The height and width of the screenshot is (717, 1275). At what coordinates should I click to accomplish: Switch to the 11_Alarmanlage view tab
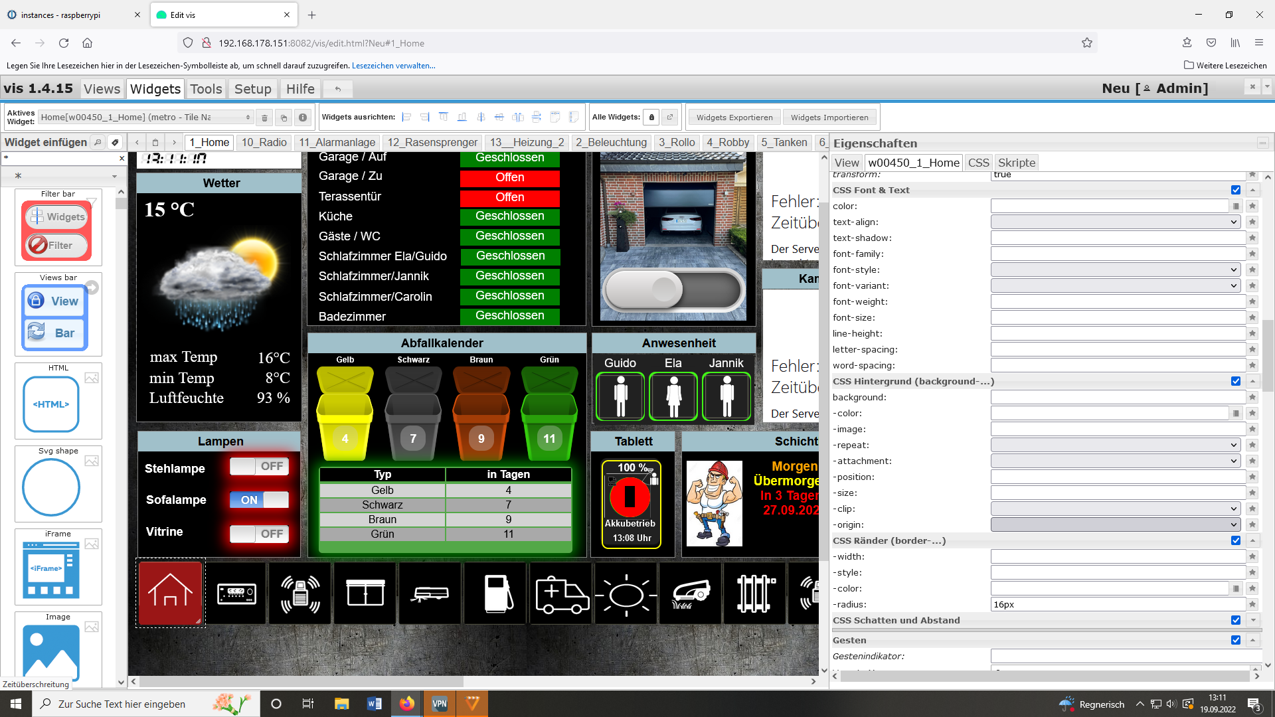coord(337,142)
